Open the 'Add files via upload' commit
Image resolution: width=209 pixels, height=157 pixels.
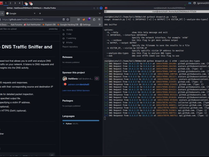[x=8, y=29]
